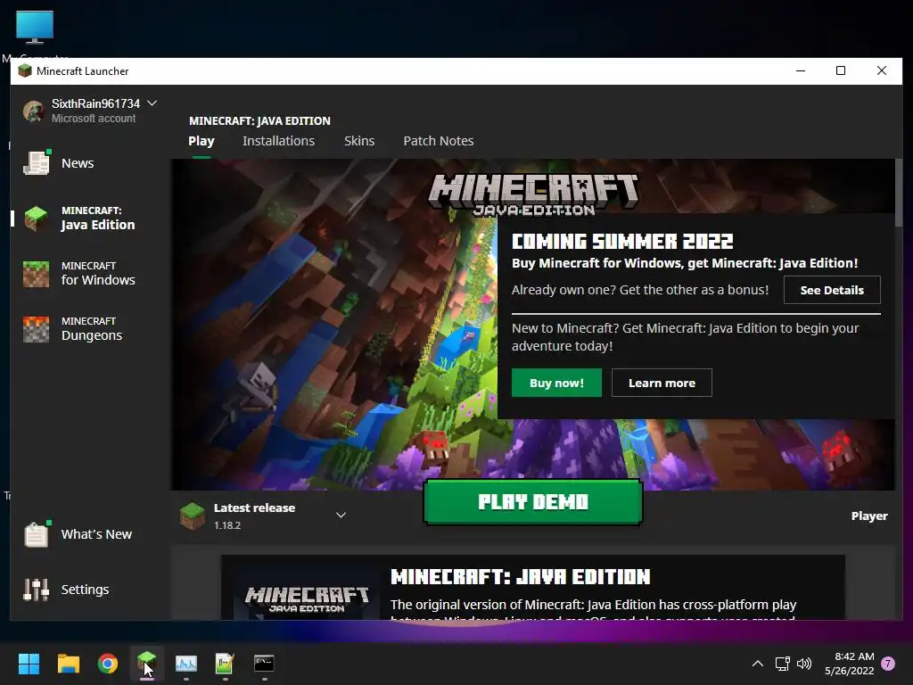Open My Computer desktop icon
This screenshot has height=685, width=913.
(35, 28)
